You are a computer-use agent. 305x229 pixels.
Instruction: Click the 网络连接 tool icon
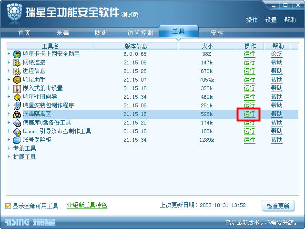pyautogui.click(x=17, y=62)
